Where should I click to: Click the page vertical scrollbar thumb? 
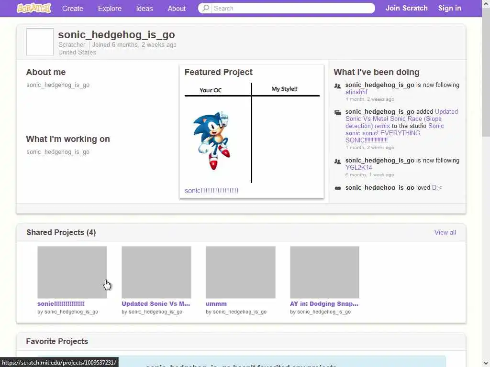click(486, 73)
